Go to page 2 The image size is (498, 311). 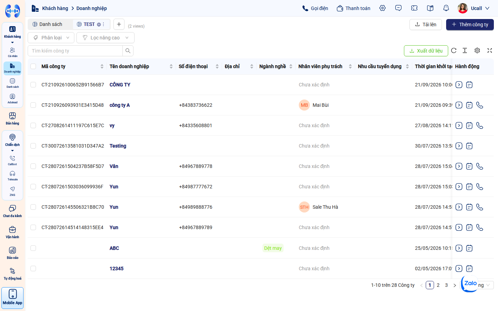pyautogui.click(x=438, y=285)
